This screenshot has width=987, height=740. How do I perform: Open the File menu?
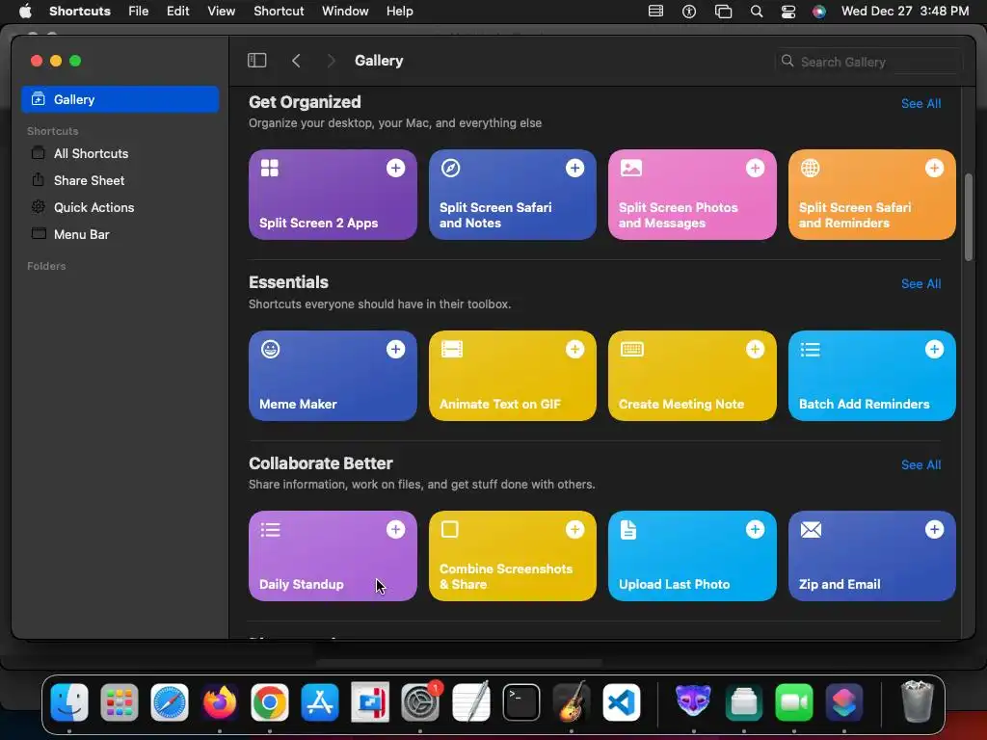[x=139, y=11]
